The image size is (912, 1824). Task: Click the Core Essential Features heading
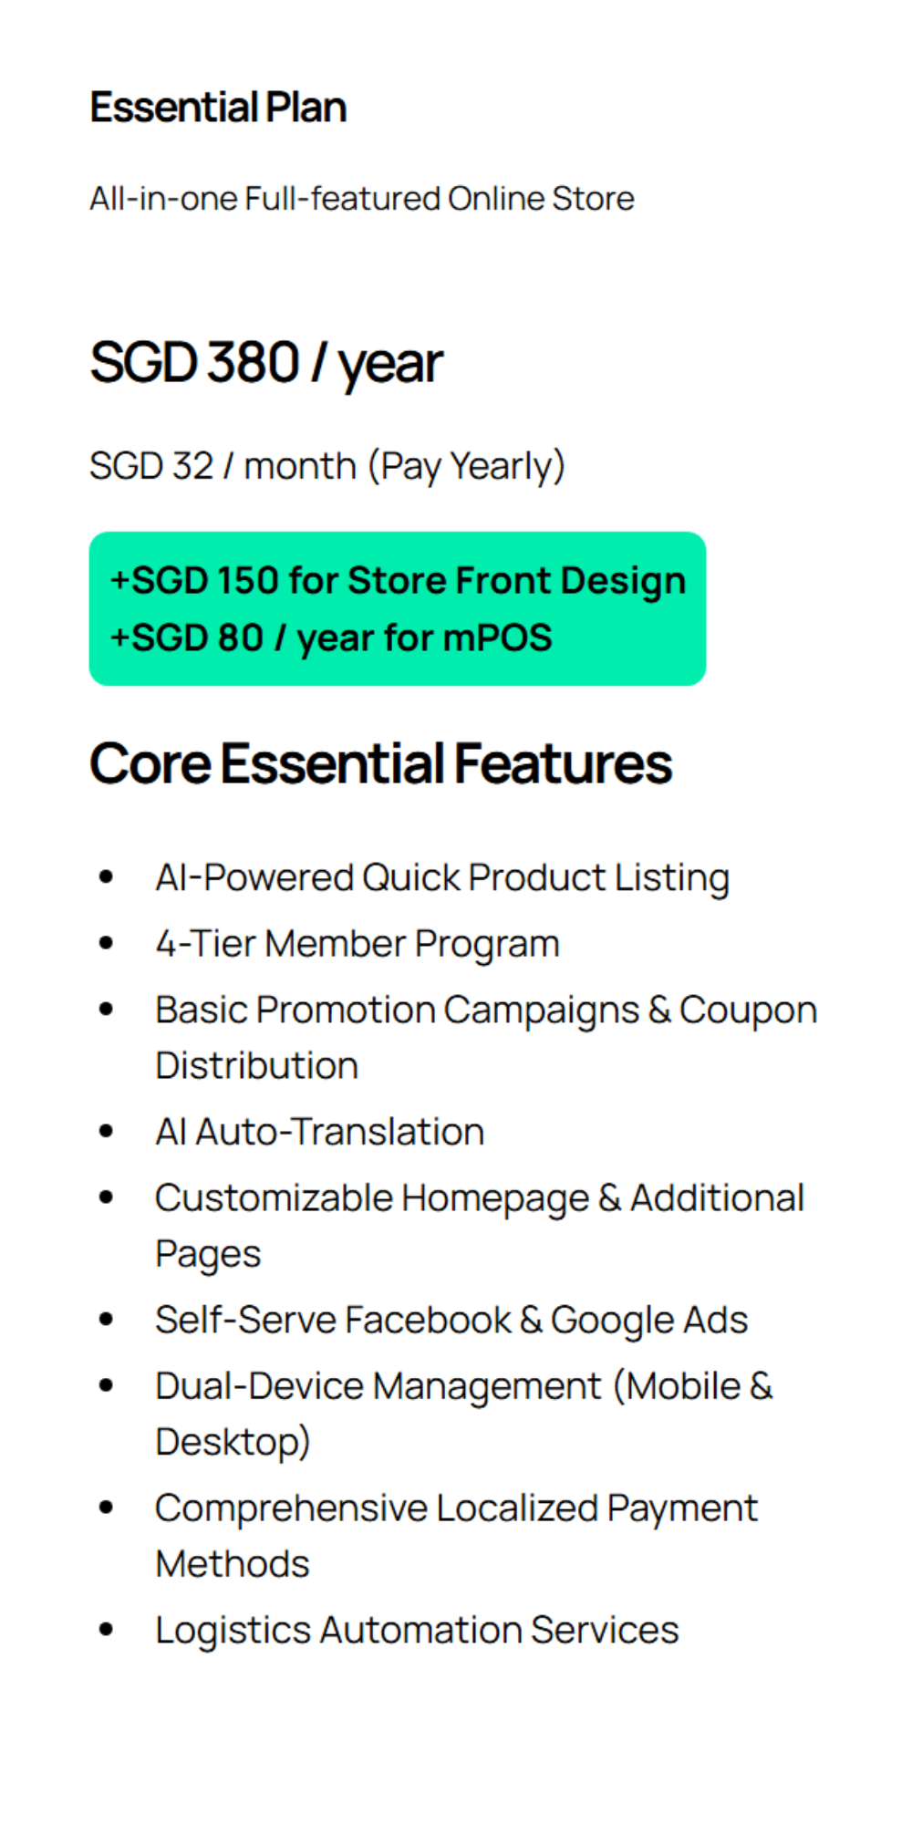[x=380, y=763]
